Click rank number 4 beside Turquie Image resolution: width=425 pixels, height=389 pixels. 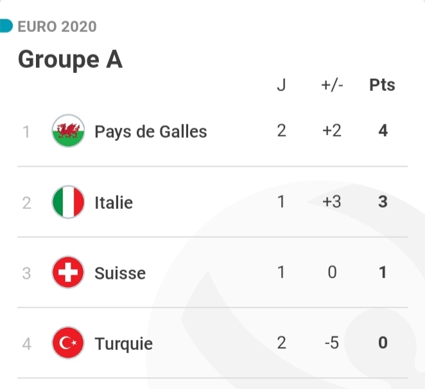[26, 343]
